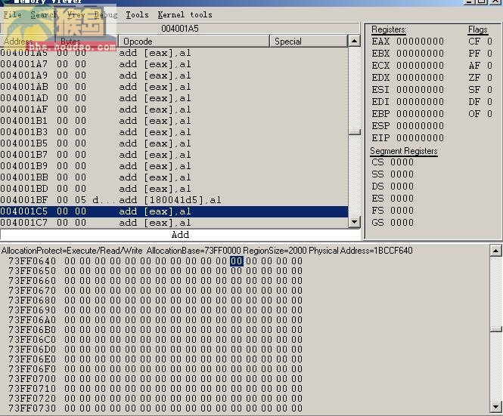Open the File menu
This screenshot has height=416, width=503.
point(13,15)
